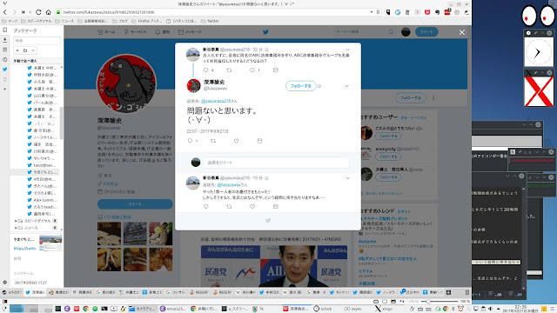Click the rewind icon in the browser toolbar
Viewport: 557px width, 313px height.
[23, 12]
